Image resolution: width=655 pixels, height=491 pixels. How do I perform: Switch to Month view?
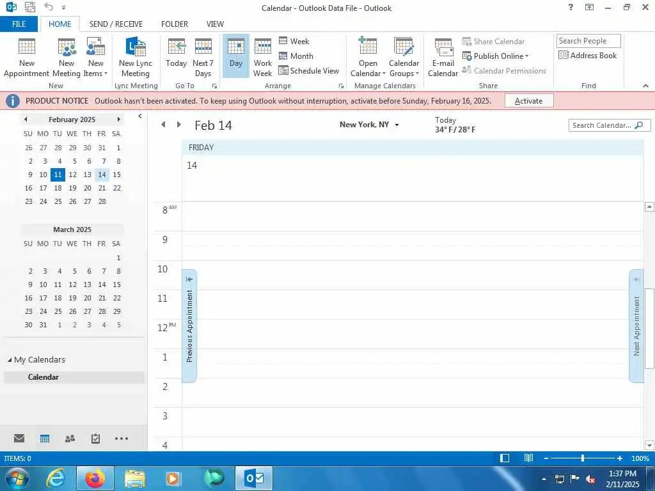(x=296, y=56)
